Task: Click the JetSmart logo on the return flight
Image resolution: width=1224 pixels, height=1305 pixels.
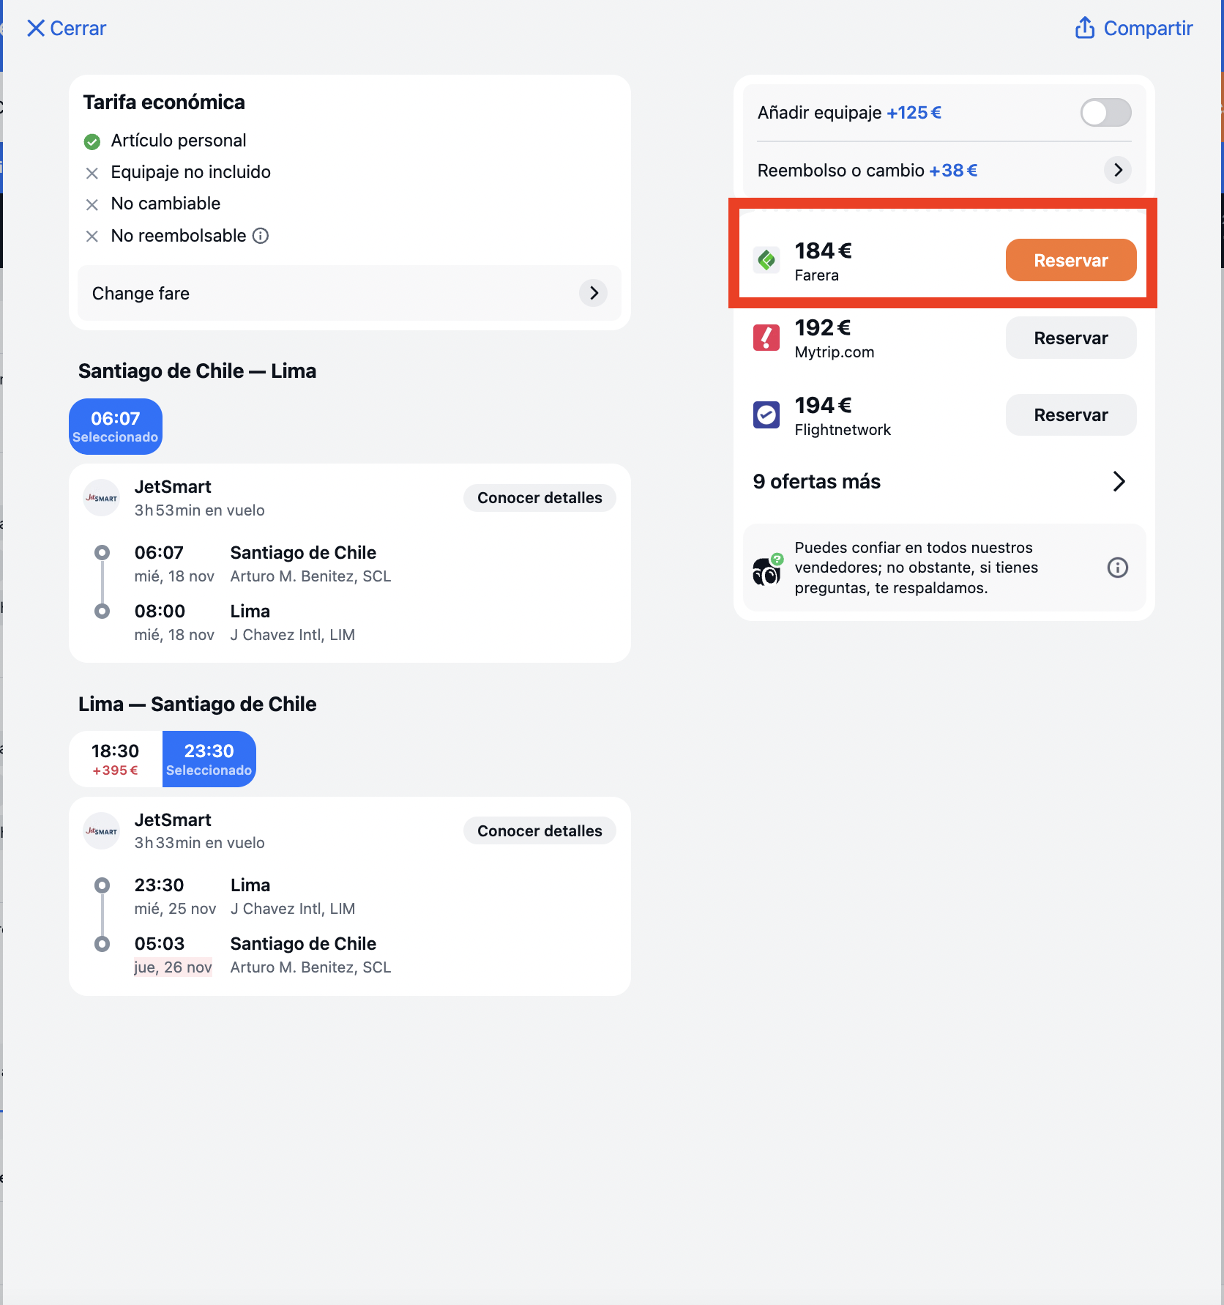Action: point(102,831)
